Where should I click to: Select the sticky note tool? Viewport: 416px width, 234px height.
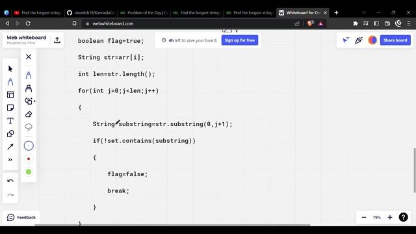[10, 108]
